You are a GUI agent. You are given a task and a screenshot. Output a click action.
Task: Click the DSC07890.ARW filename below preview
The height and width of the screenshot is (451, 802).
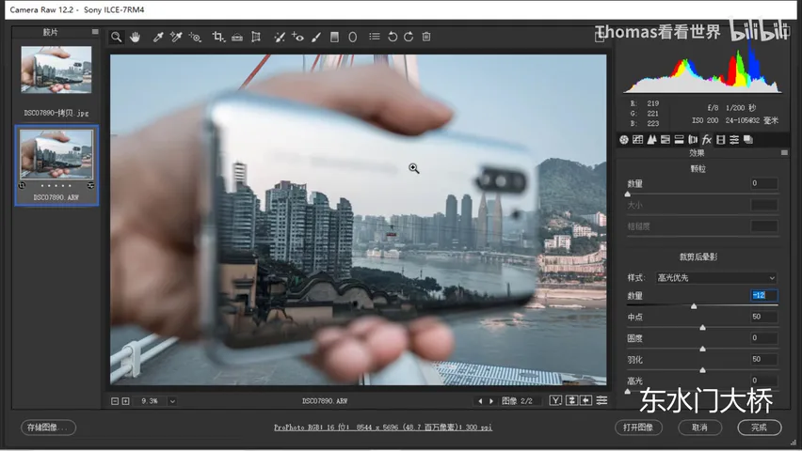pyautogui.click(x=324, y=401)
